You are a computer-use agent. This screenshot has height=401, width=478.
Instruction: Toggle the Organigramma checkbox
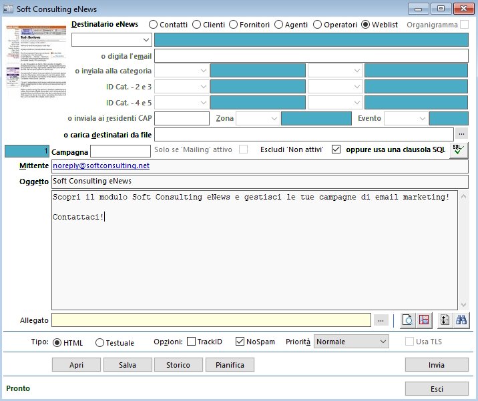[464, 25]
